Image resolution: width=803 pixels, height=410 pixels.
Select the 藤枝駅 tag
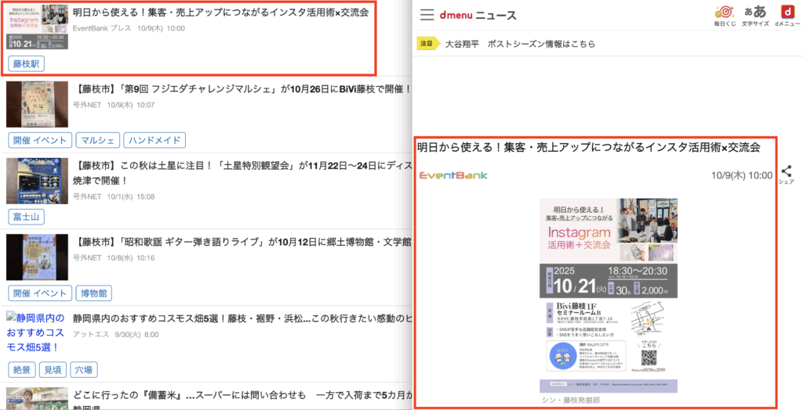pos(26,63)
